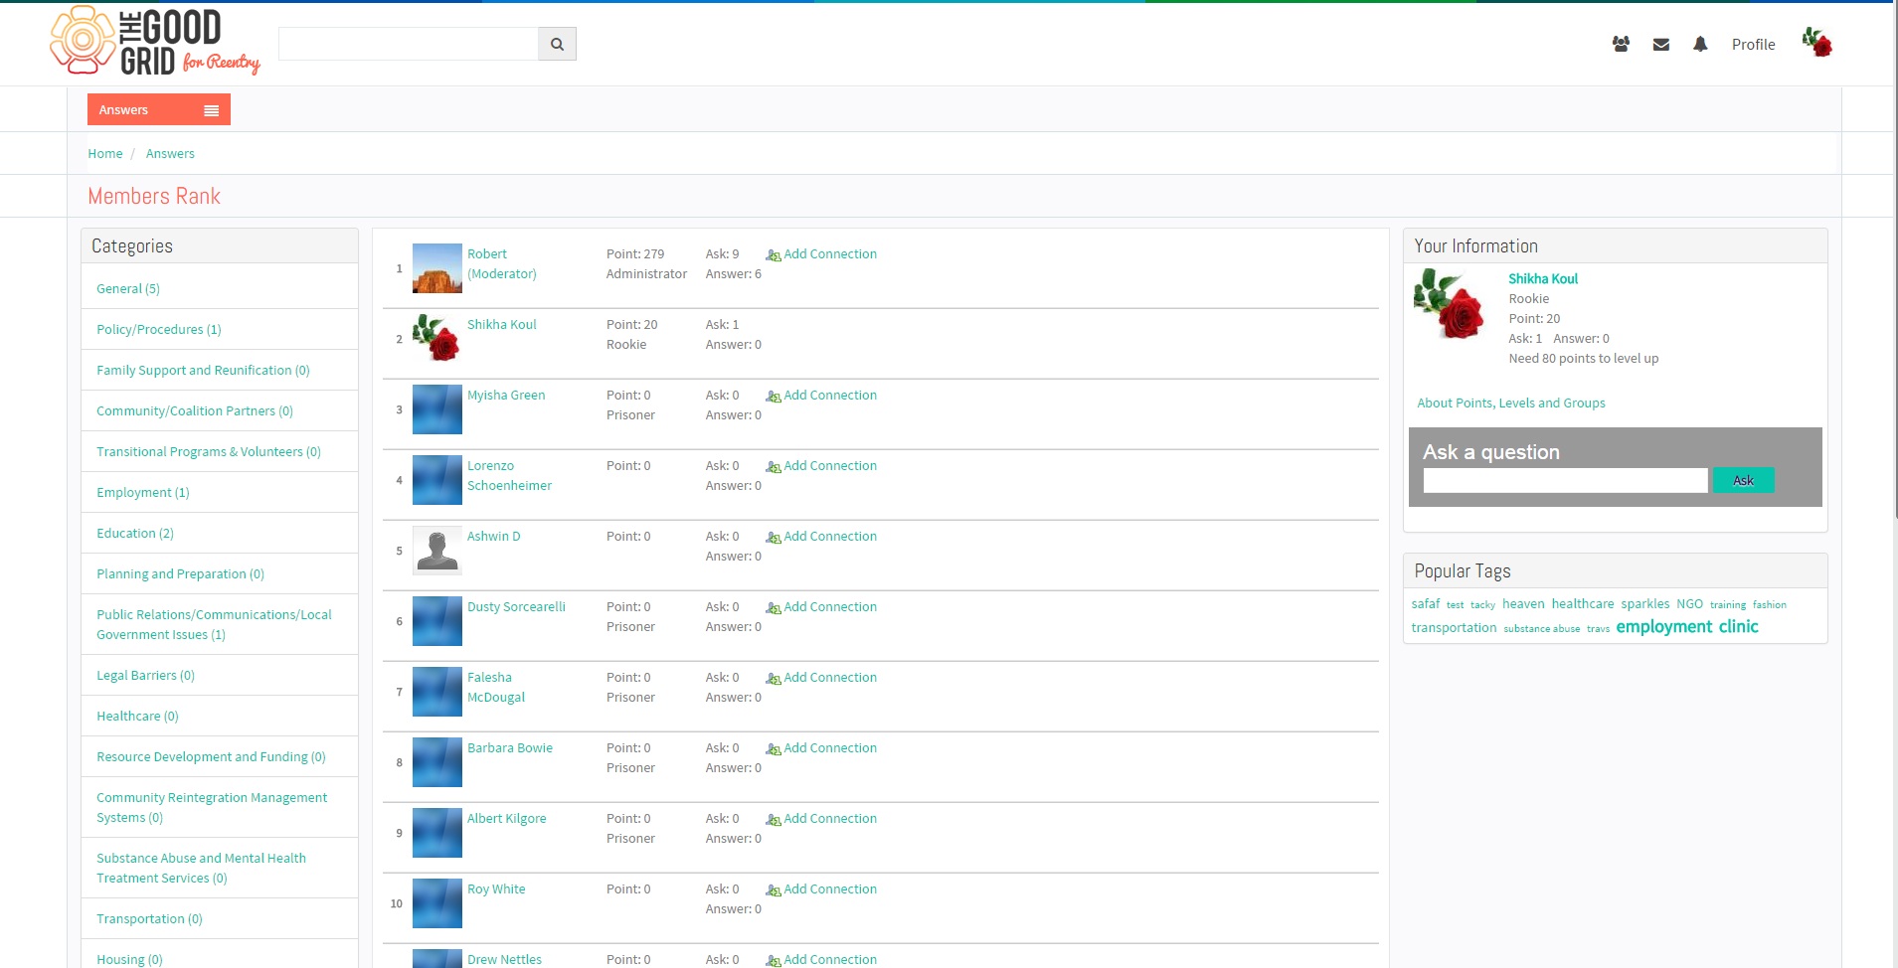Select the substance abuse popular tag
Image resolution: width=1898 pixels, height=968 pixels.
click(x=1541, y=629)
